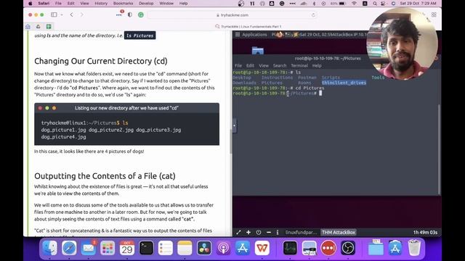The height and width of the screenshot is (261, 465).
Task: Click the 'Changing Our Current Directory (cd)' heading
Action: click(x=101, y=61)
